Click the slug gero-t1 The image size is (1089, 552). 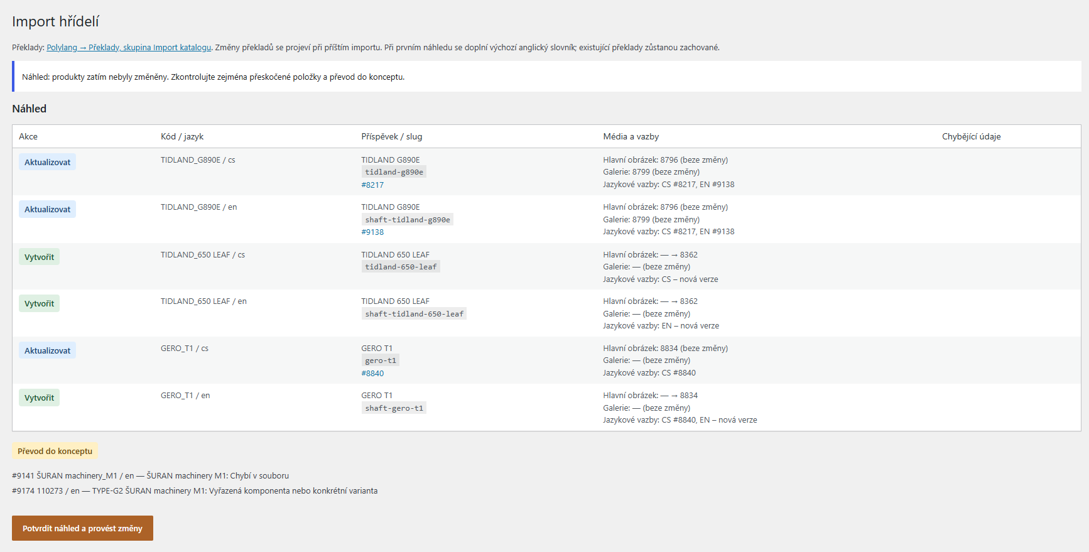pos(381,360)
